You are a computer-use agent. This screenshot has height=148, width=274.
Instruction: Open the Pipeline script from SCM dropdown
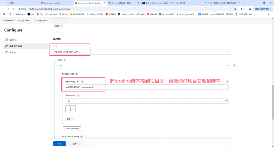point(142,52)
